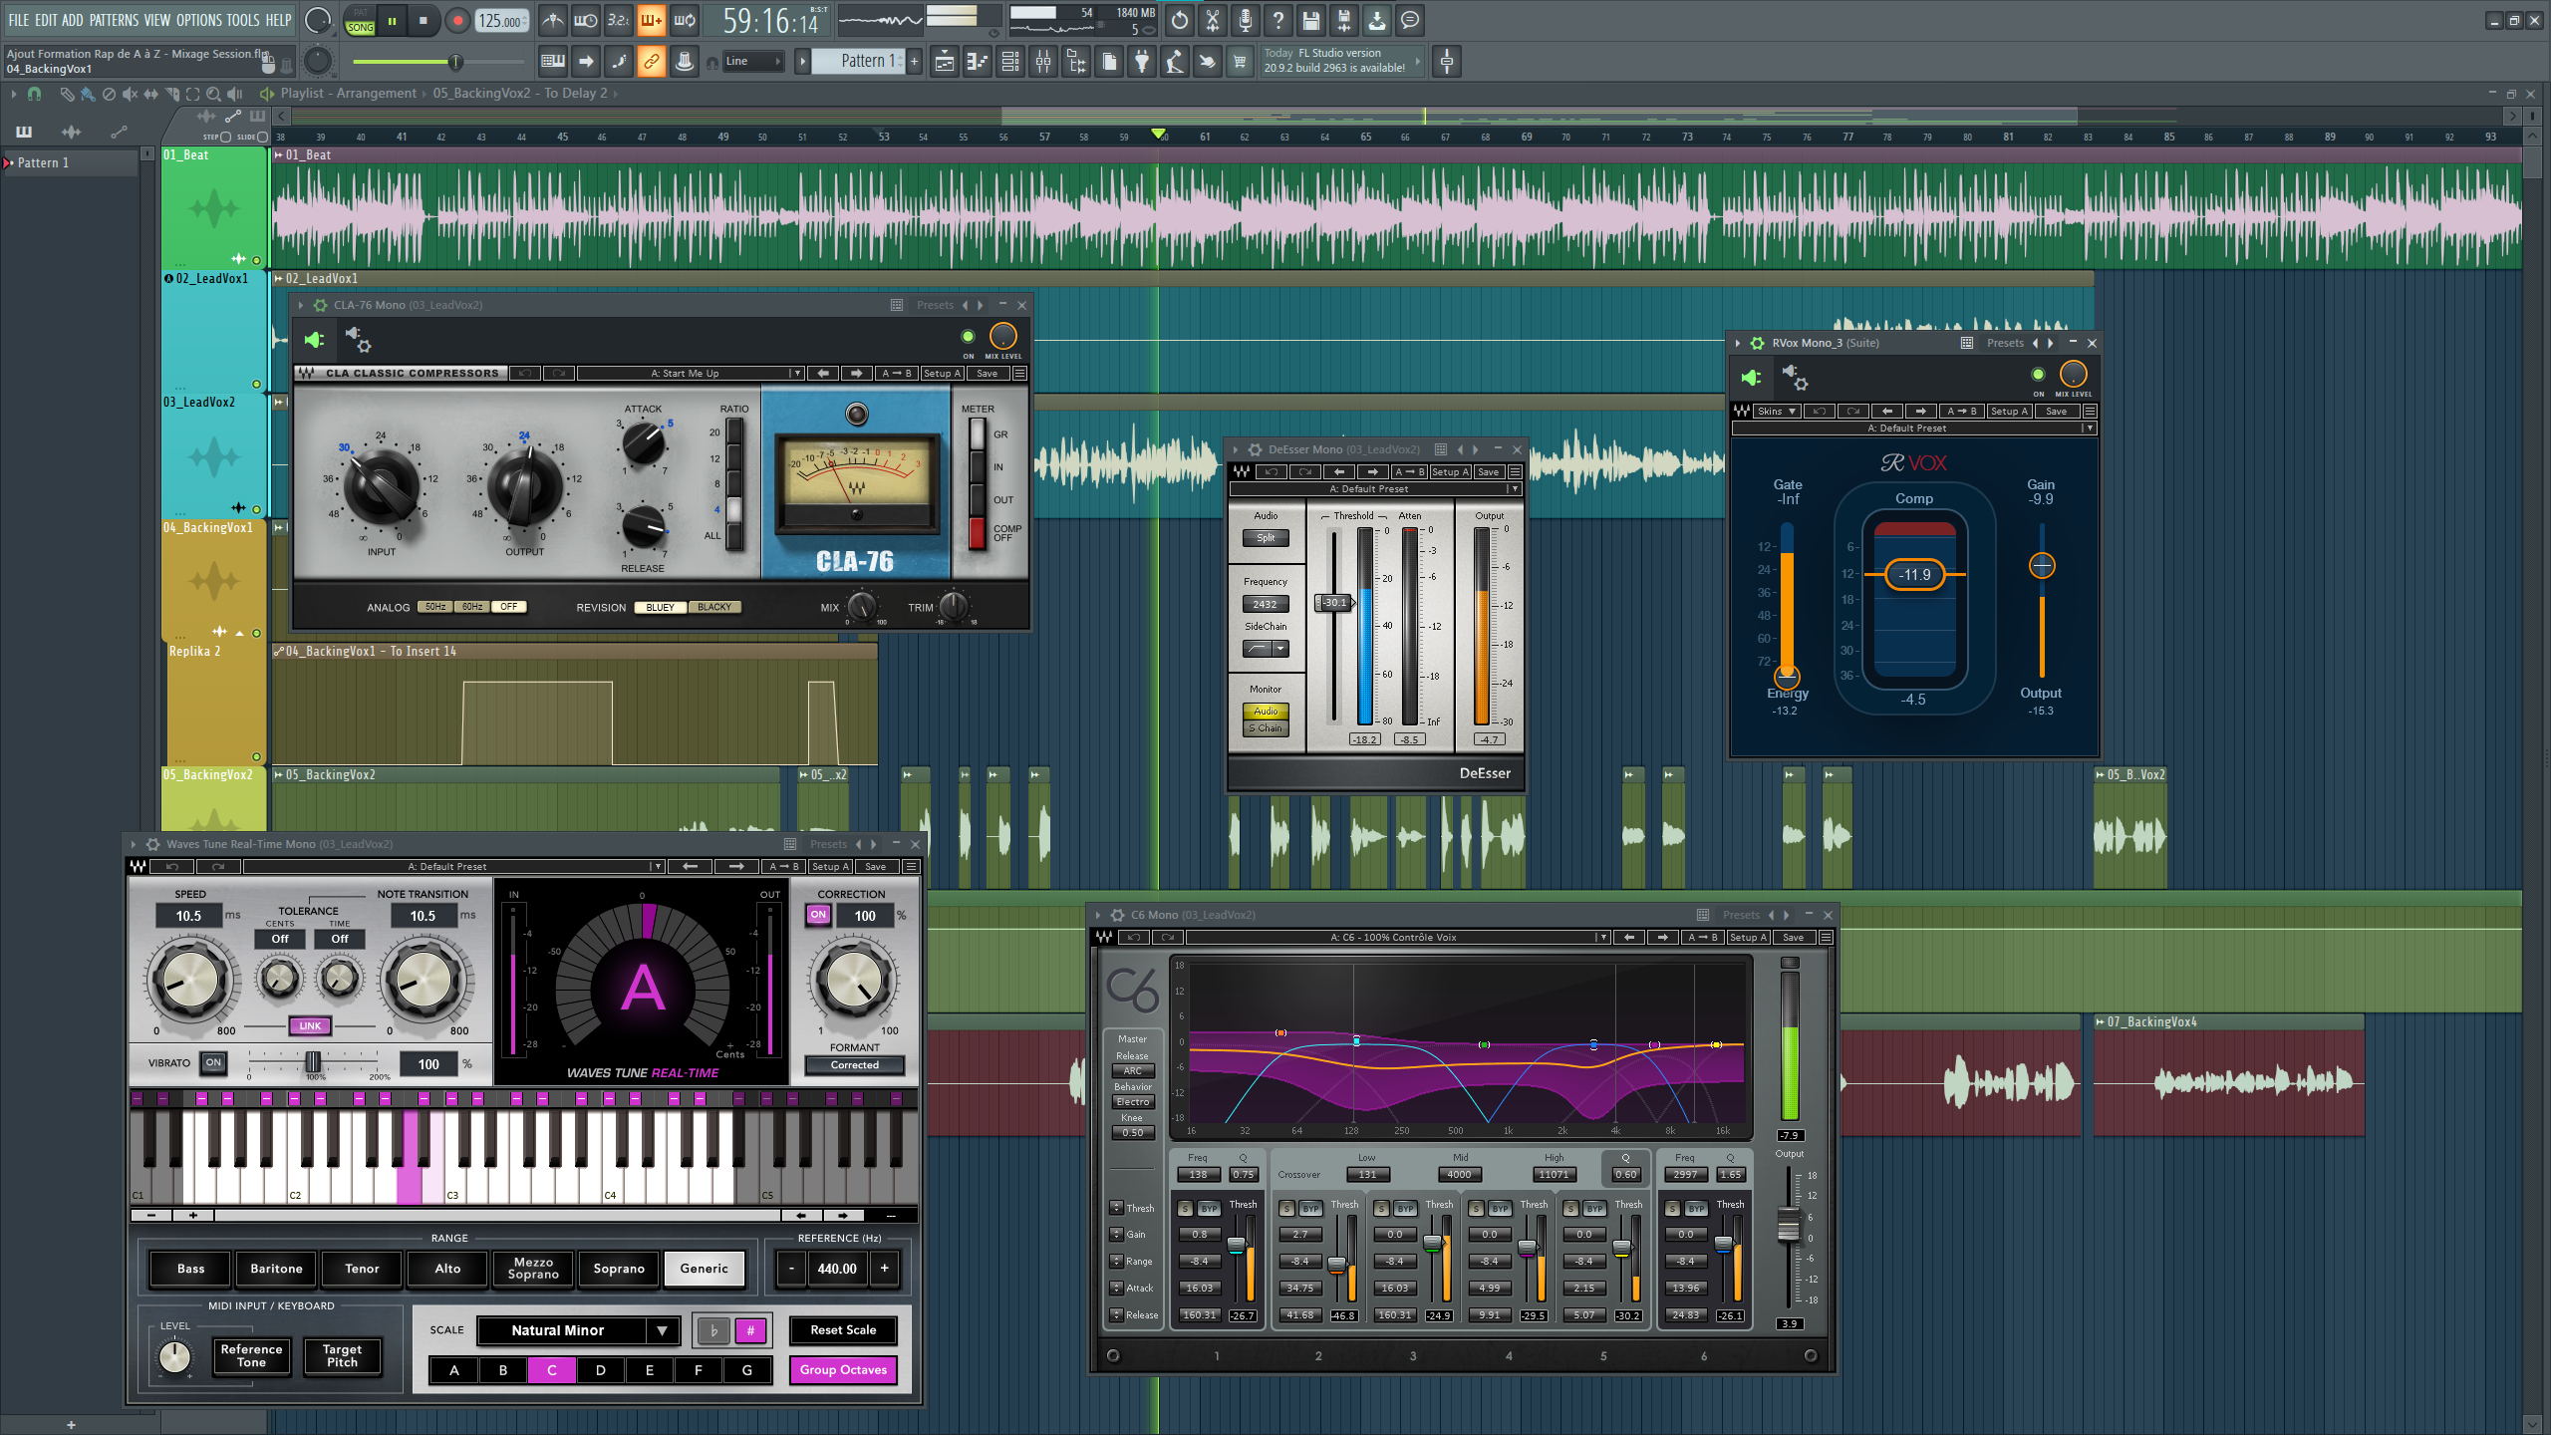
Task: Select the Tenor range button
Action: click(x=362, y=1269)
